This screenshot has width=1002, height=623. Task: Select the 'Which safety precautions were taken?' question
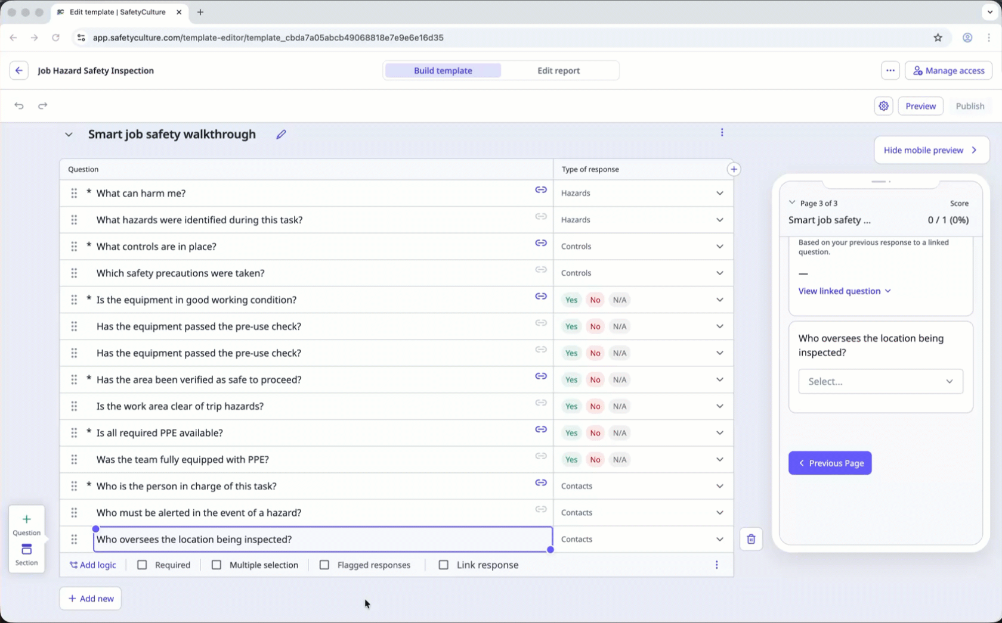(181, 273)
